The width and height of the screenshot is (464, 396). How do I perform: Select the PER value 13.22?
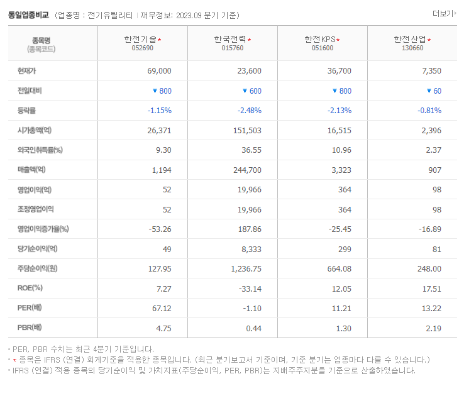pyautogui.click(x=431, y=309)
